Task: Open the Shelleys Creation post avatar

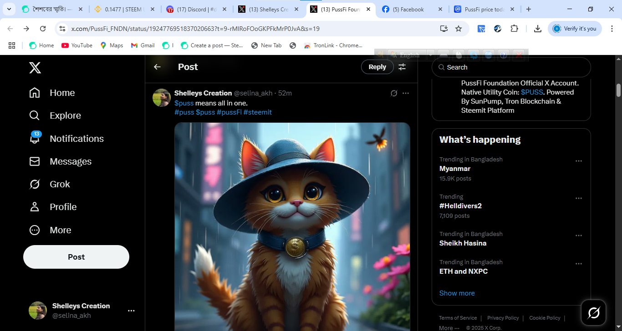Action: [162, 98]
